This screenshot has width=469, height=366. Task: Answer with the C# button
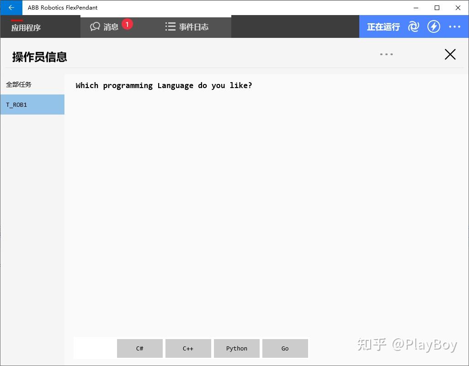coord(139,348)
